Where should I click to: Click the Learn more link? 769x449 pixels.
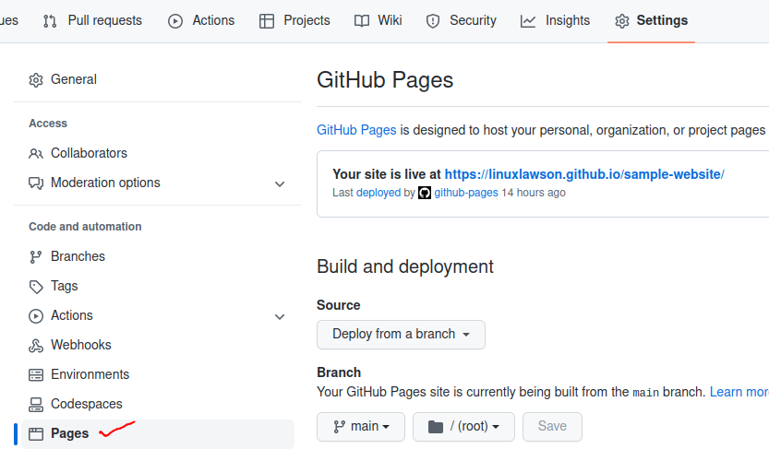[x=739, y=392]
